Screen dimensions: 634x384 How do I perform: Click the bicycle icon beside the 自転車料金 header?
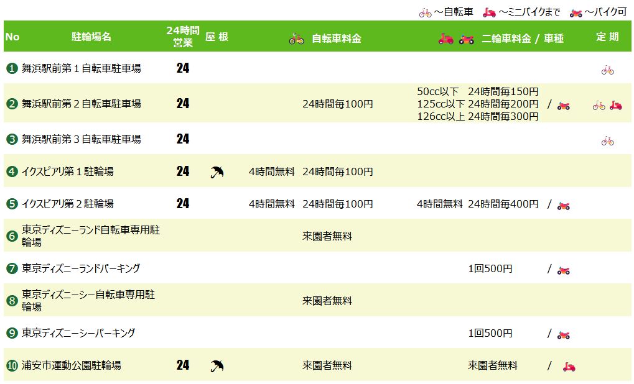tap(297, 39)
